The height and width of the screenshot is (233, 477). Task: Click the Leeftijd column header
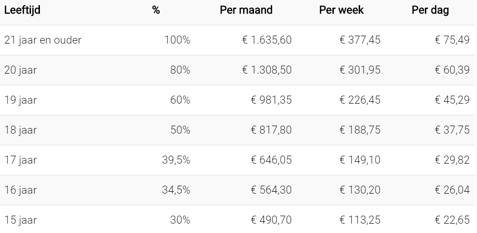click(22, 10)
